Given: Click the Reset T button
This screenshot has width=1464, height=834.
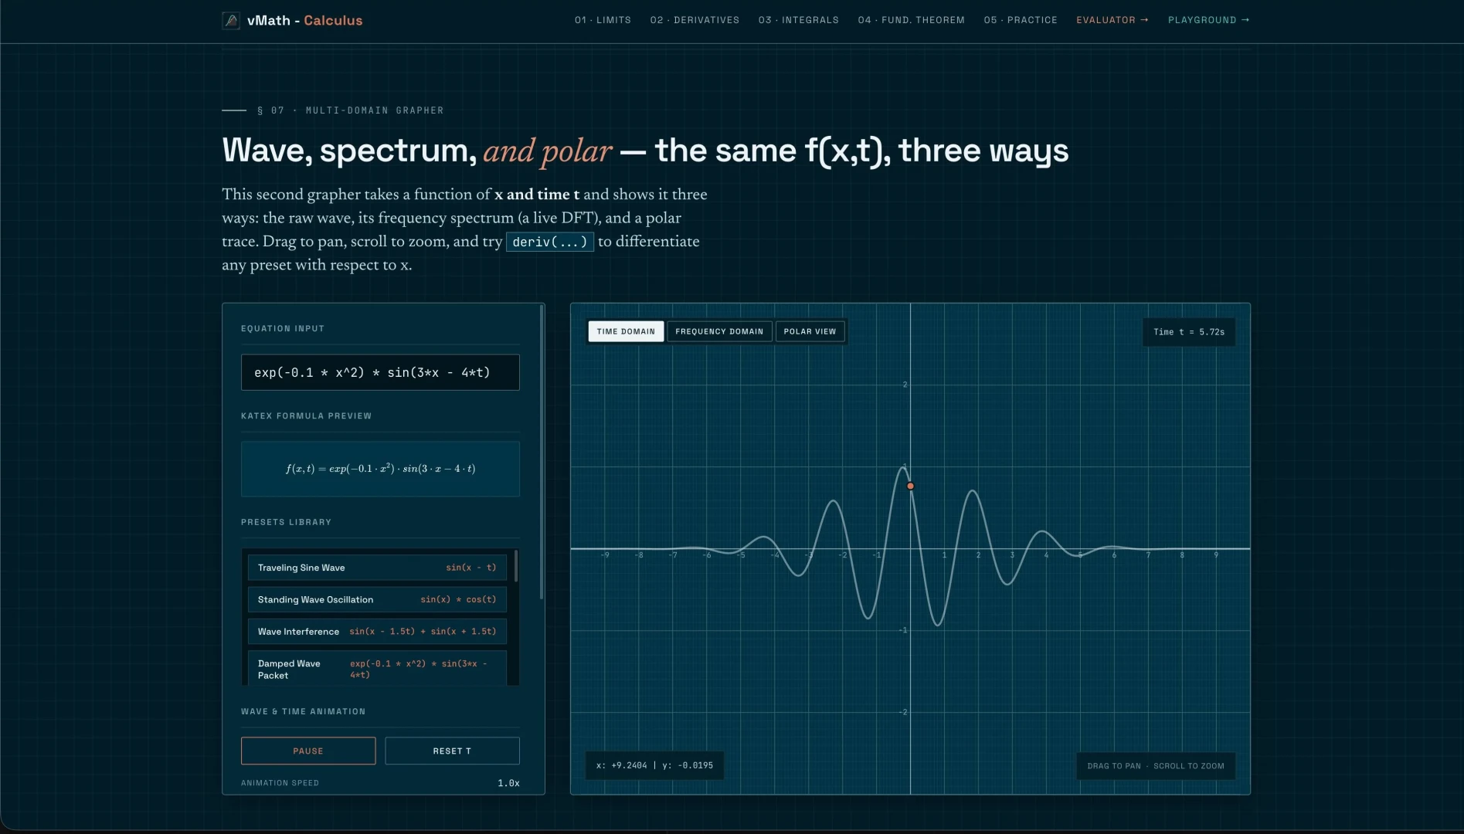Looking at the screenshot, I should [452, 751].
